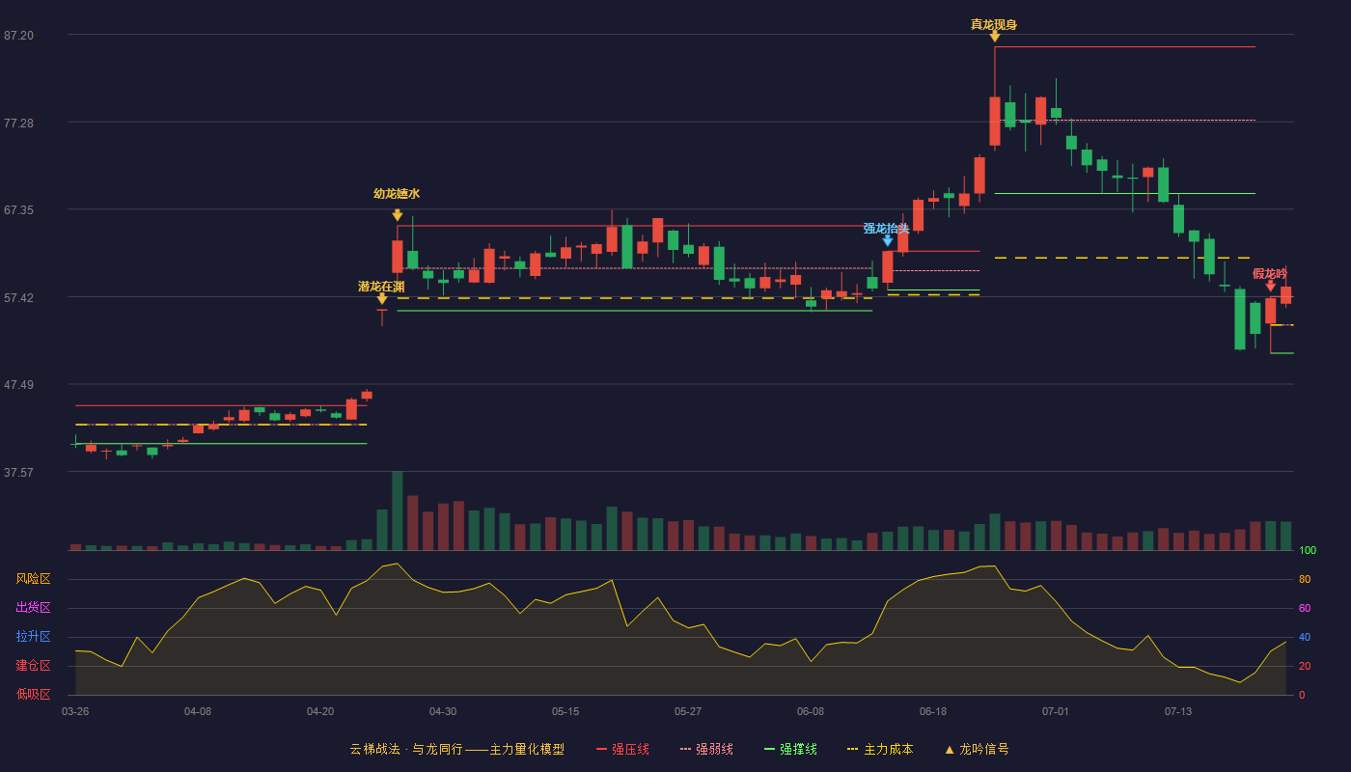Click the 20 value on indicator scale
Viewport: 1351px width, 772px height.
[1305, 666]
